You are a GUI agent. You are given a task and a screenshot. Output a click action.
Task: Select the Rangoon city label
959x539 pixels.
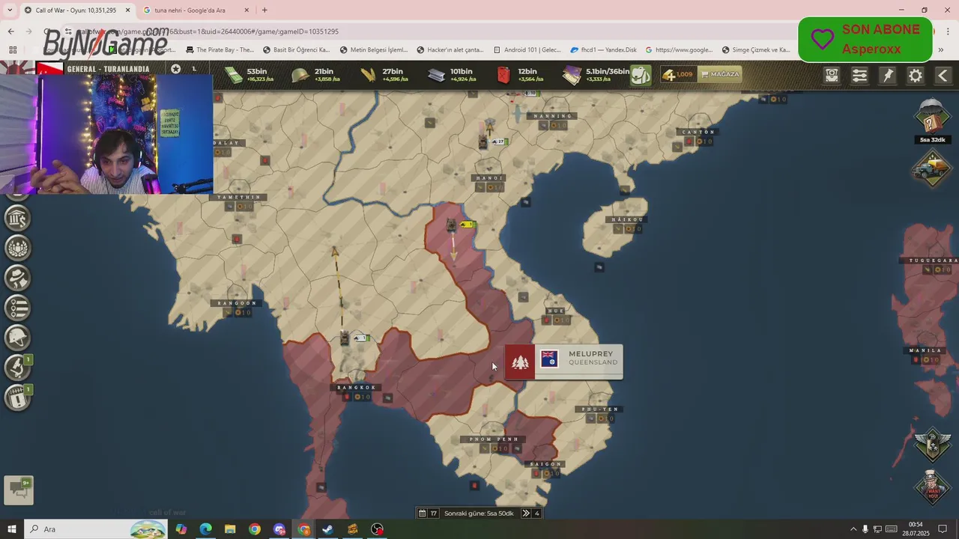pyautogui.click(x=237, y=303)
